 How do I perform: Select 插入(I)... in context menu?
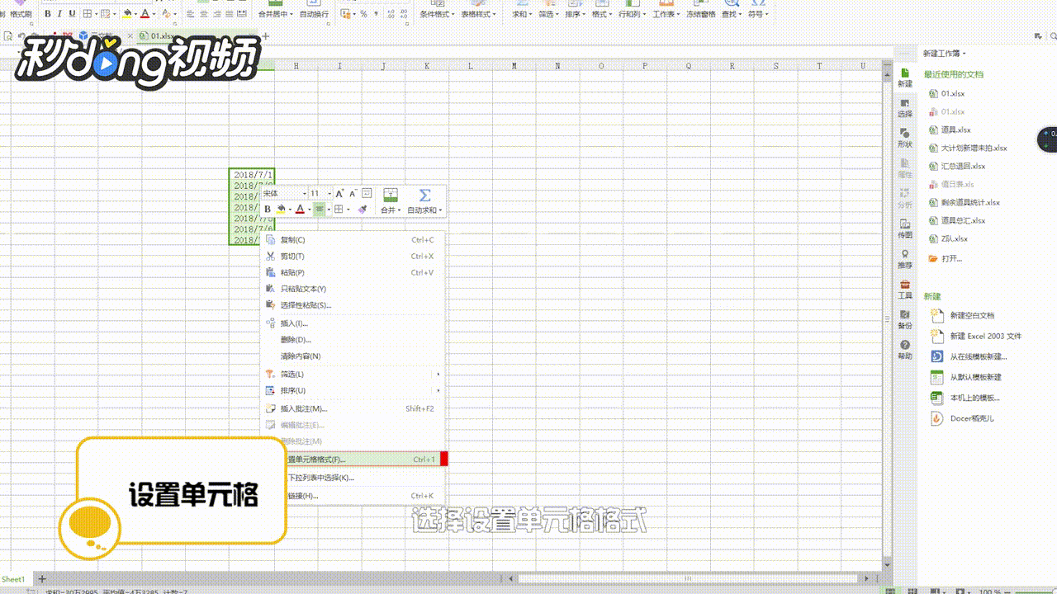353,323
